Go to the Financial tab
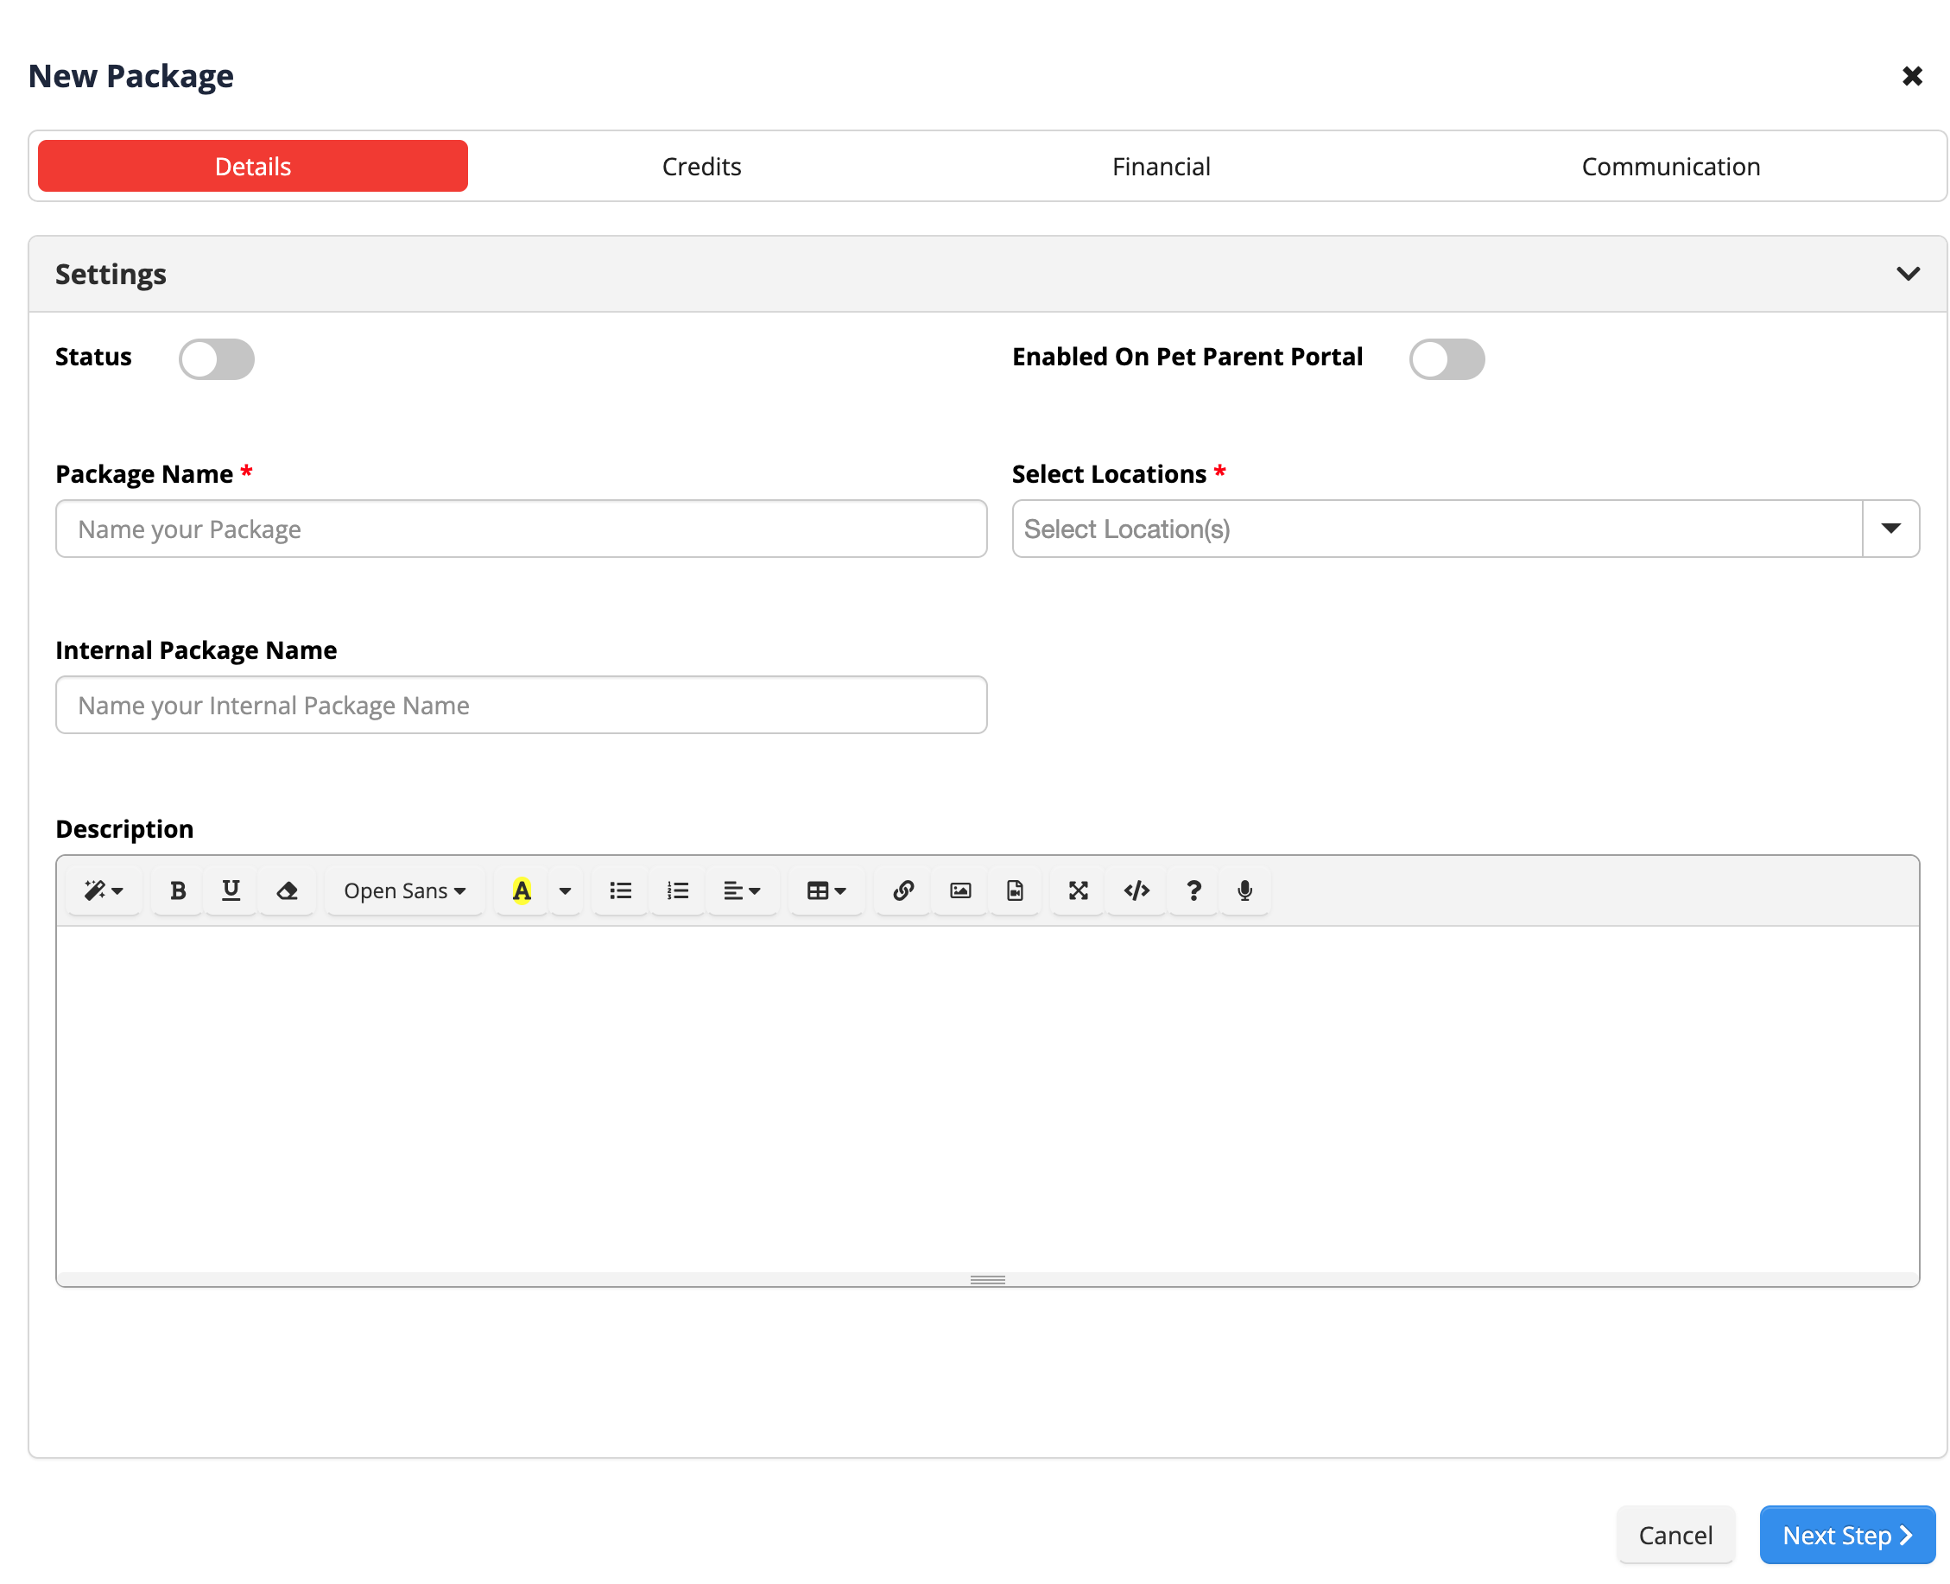The width and height of the screenshot is (1950, 1584). coord(1161,166)
